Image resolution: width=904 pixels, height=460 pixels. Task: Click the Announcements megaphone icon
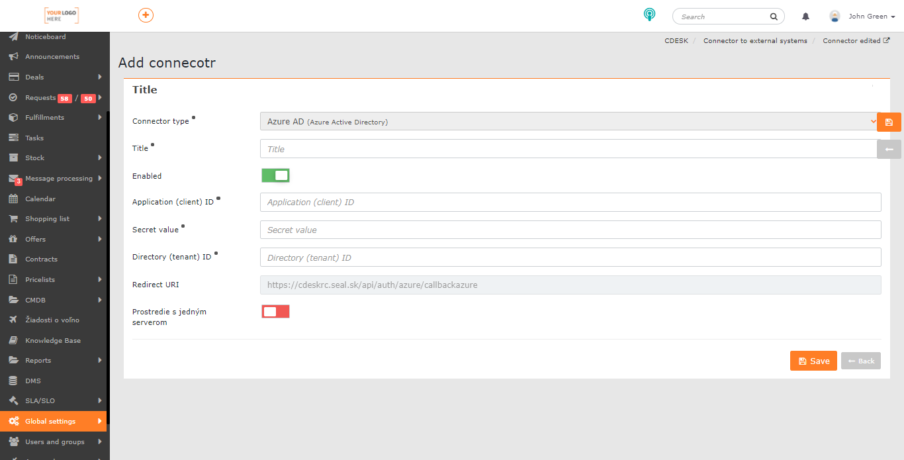click(x=13, y=57)
